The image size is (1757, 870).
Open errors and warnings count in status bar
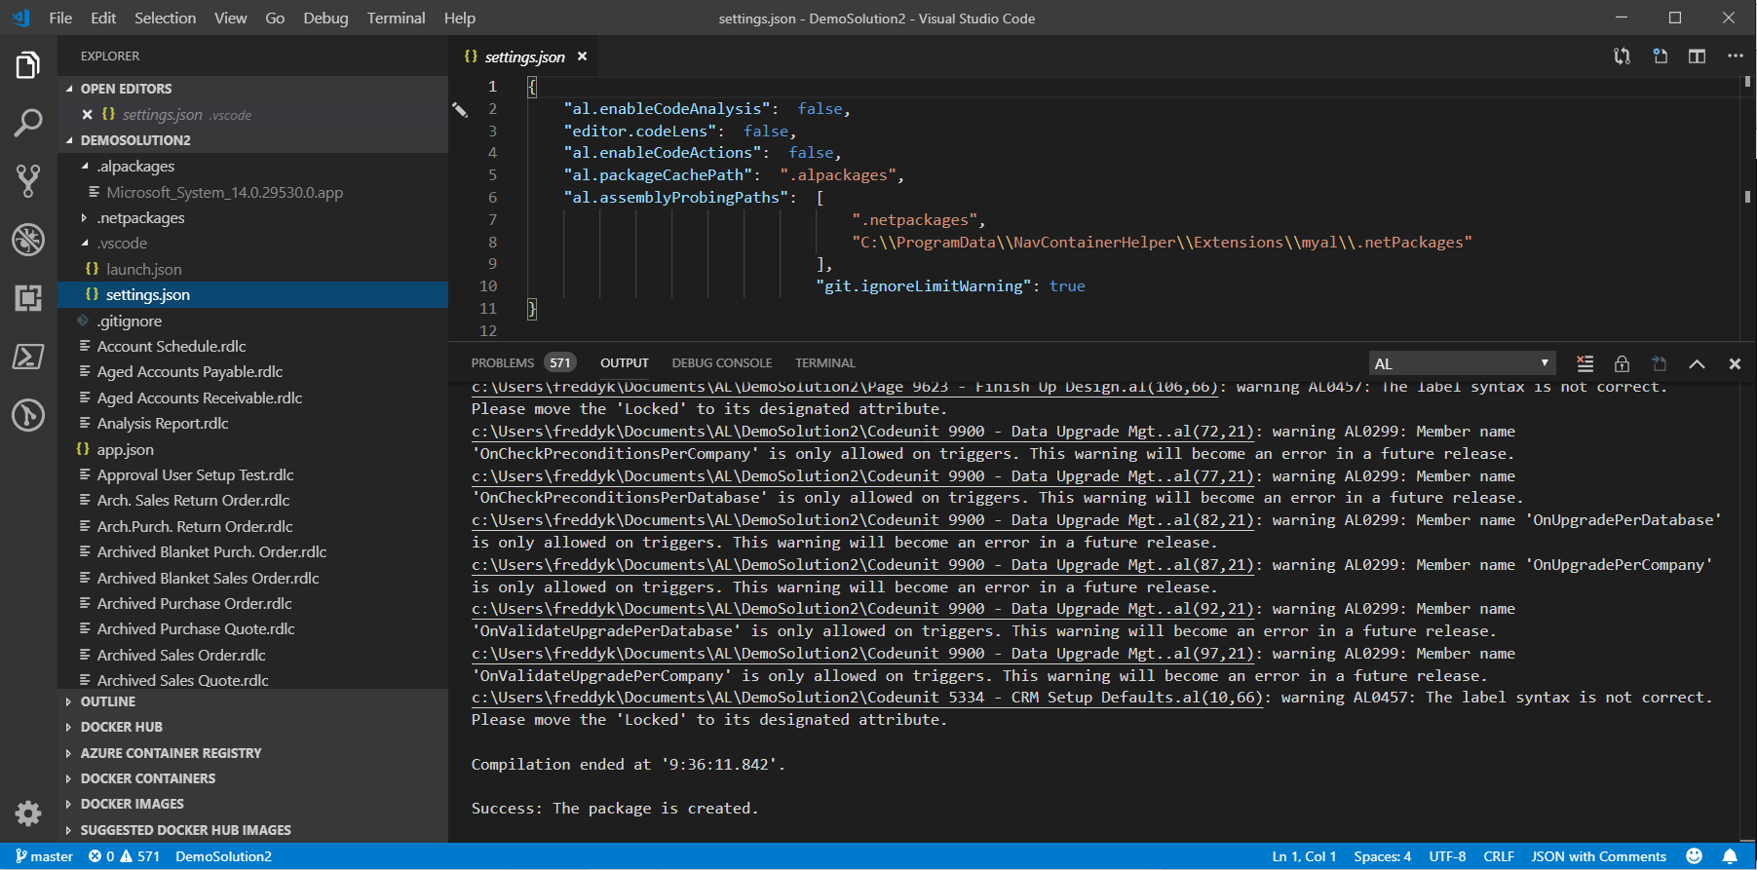click(124, 856)
